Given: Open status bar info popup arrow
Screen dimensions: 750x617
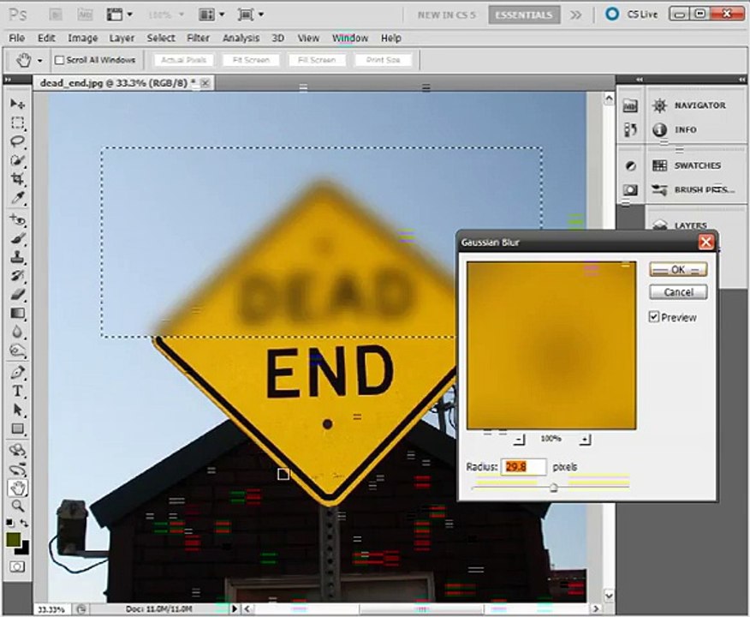Looking at the screenshot, I should point(235,609).
